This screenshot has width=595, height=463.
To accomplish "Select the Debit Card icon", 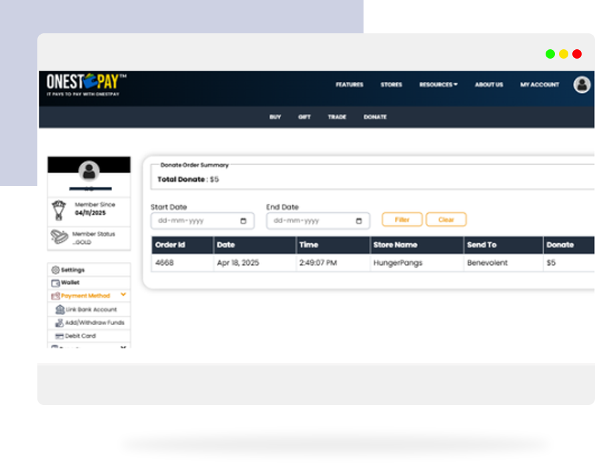I will (60, 336).
